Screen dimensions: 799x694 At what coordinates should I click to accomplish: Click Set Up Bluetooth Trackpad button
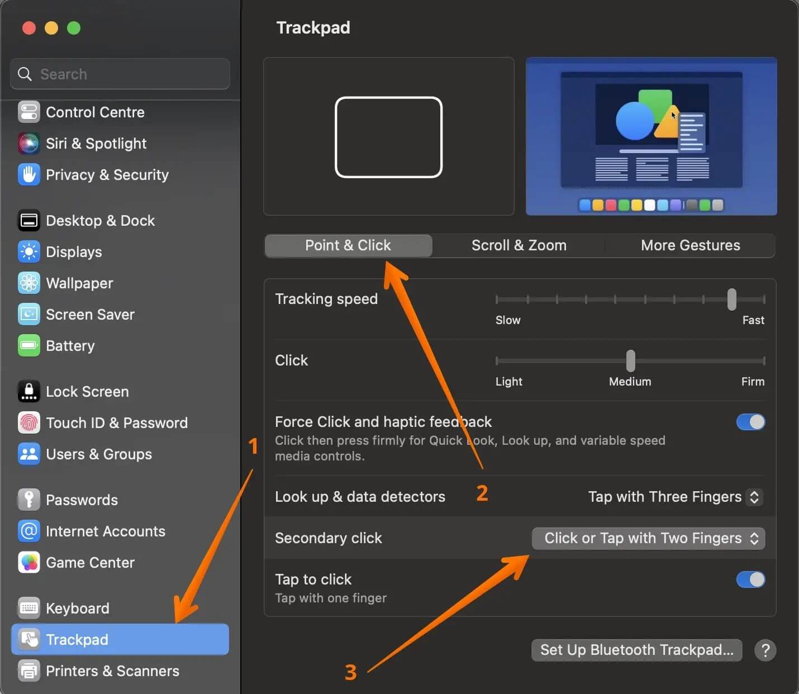637,650
